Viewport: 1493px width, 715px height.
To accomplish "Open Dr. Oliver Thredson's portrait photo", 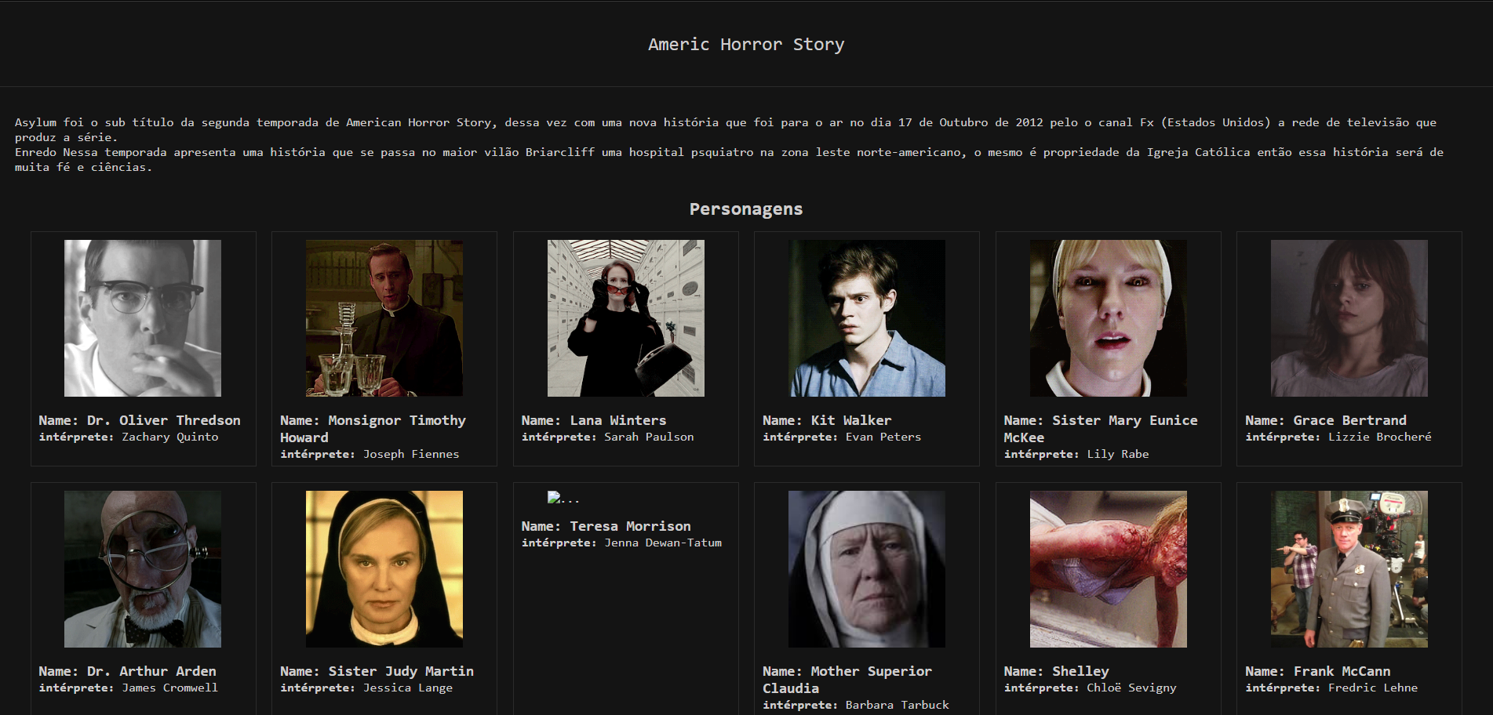I will tap(143, 318).
